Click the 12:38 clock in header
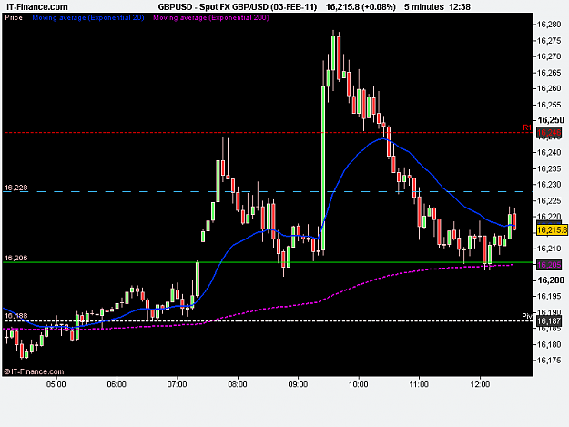Image resolution: width=569 pixels, height=427 pixels. point(460,7)
